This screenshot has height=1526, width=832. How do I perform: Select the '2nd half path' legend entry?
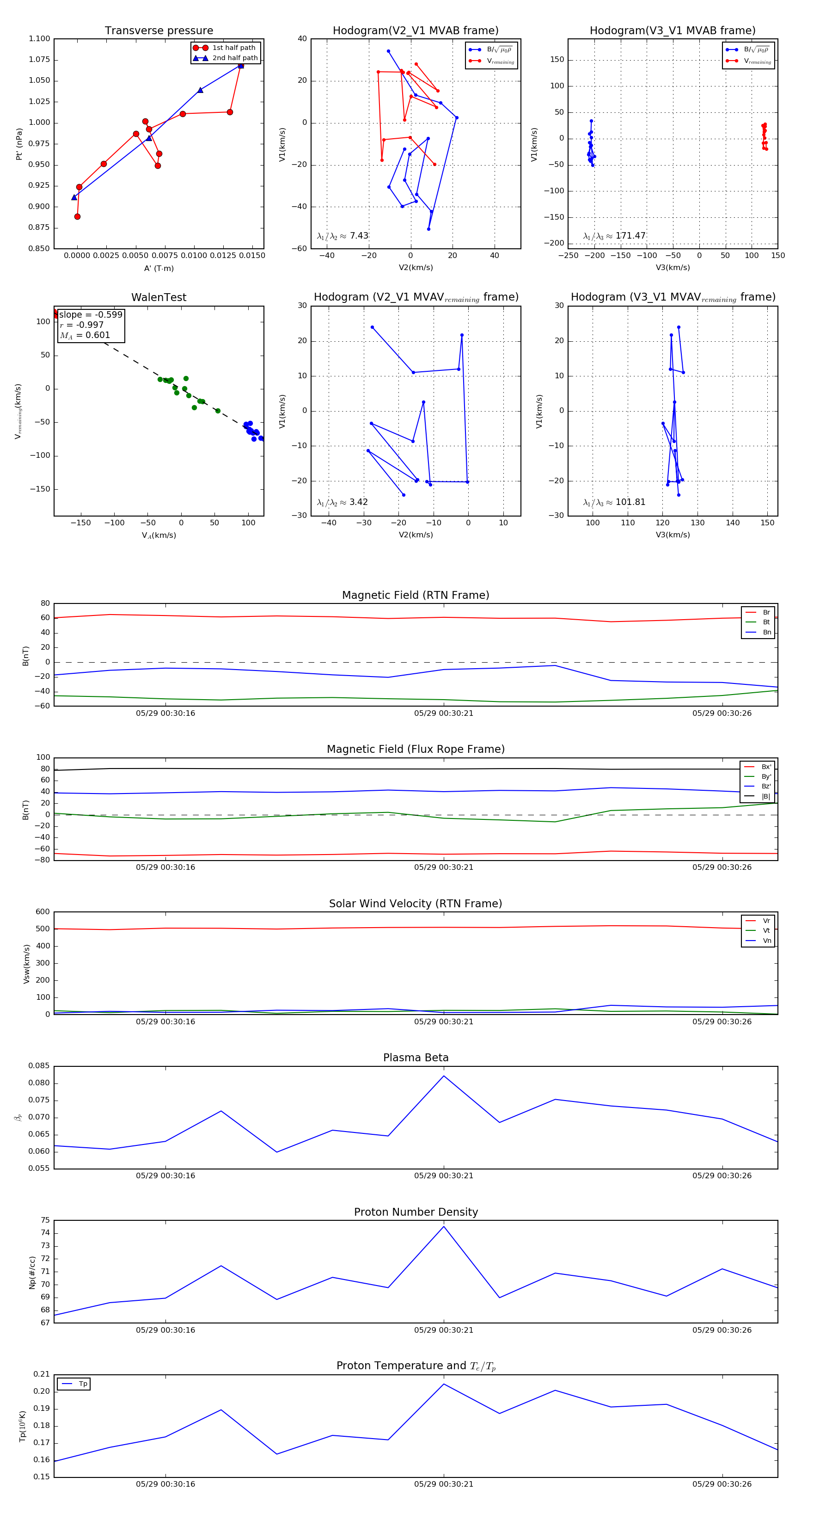coord(226,58)
